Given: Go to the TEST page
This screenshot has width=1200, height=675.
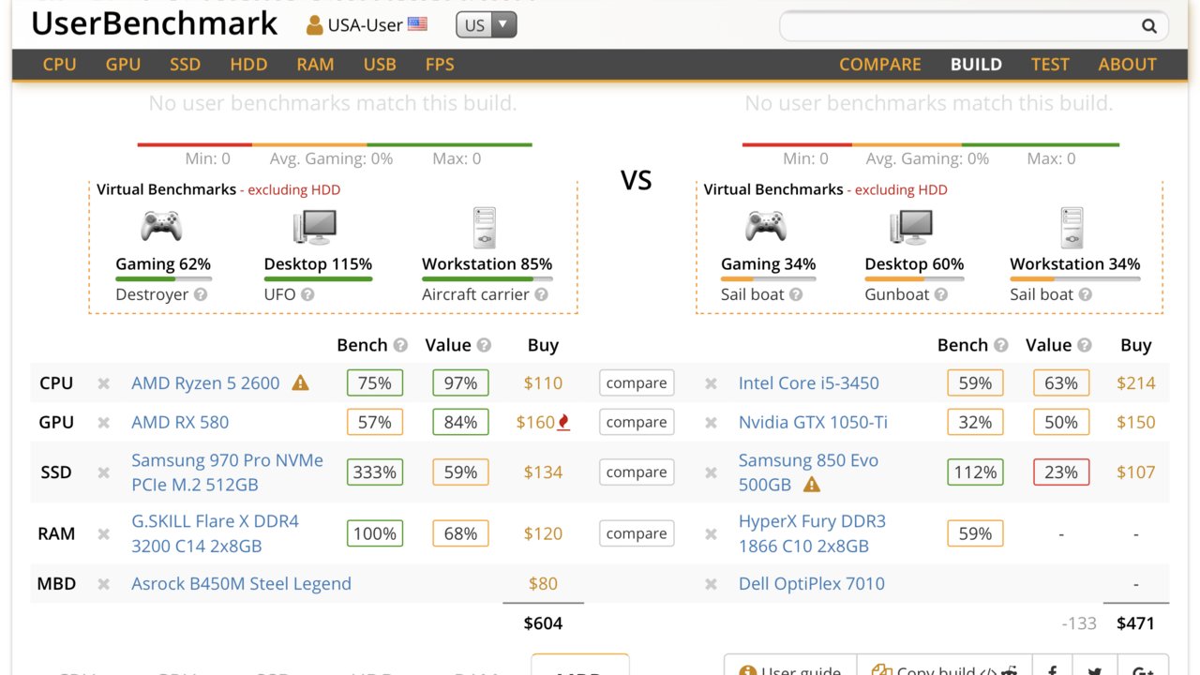Looking at the screenshot, I should pos(1050,65).
